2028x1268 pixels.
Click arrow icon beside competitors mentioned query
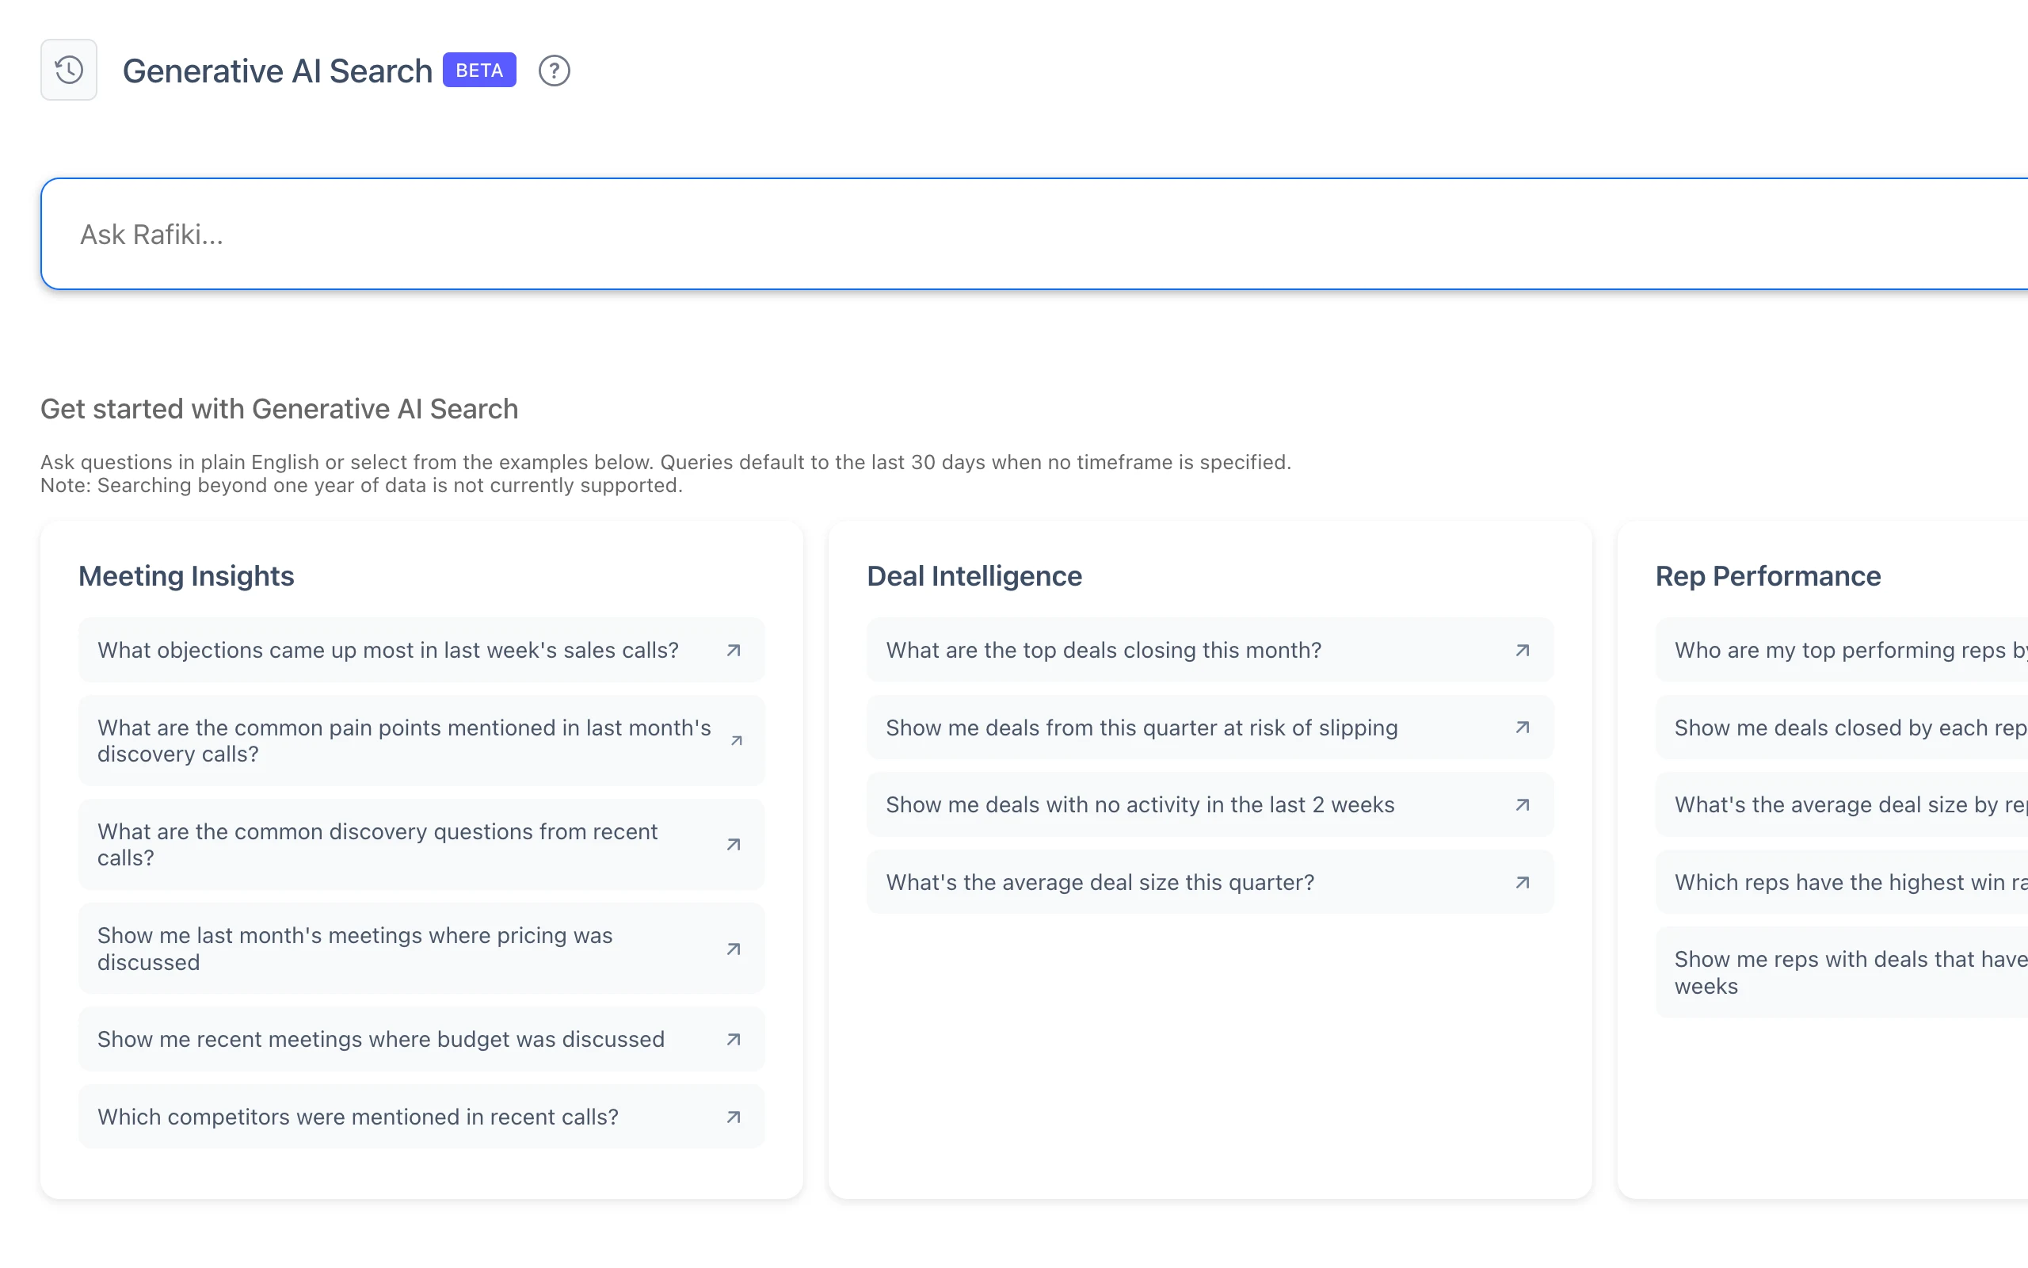point(734,1117)
